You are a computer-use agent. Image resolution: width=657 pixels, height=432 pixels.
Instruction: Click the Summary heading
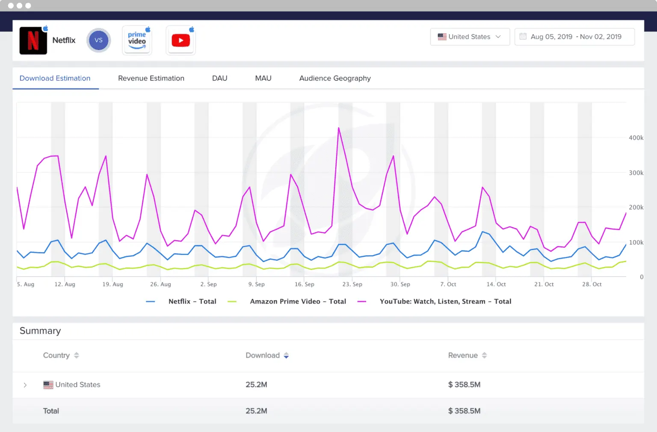pyautogui.click(x=40, y=331)
